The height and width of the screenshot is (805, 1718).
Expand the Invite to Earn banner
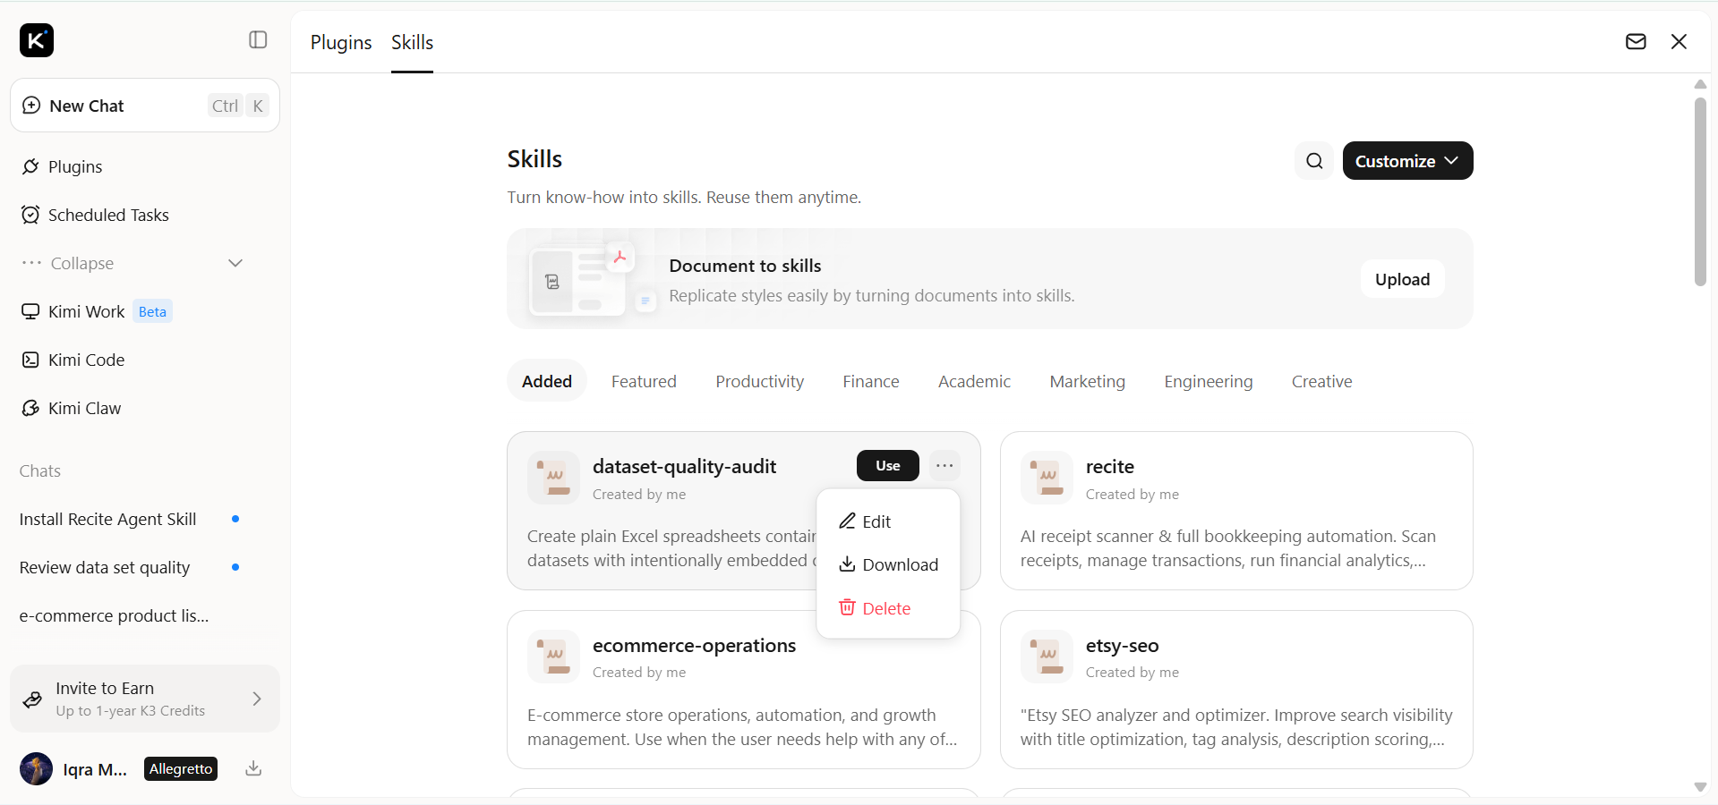tap(145, 699)
